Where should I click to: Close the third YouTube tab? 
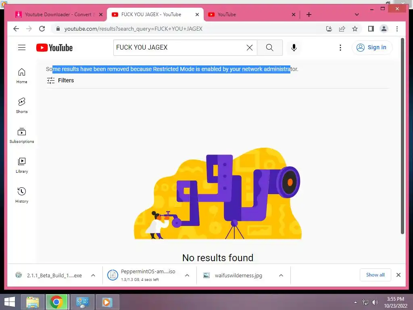coord(294,15)
